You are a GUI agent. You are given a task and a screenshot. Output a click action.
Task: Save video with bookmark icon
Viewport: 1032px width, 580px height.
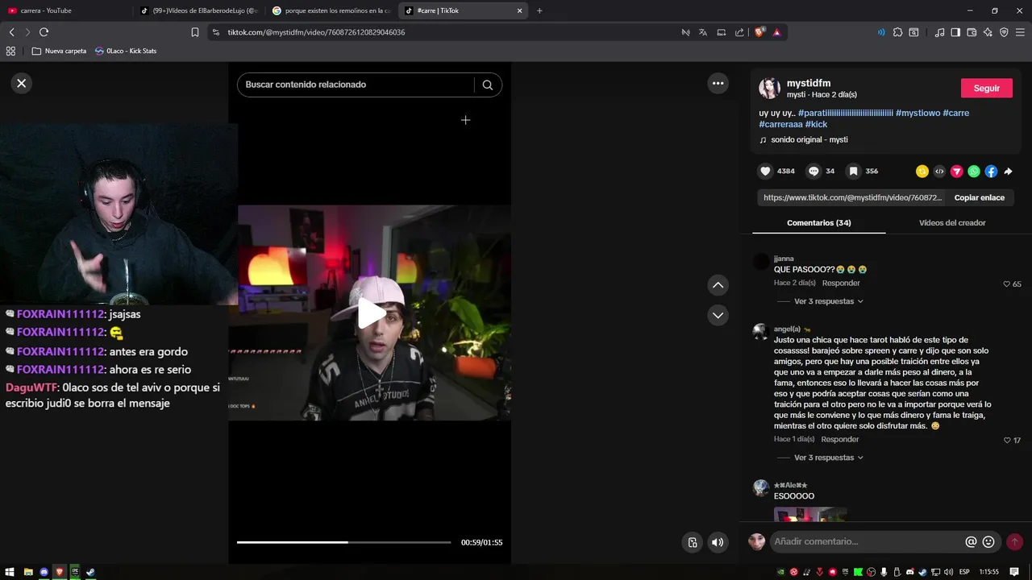[852, 171]
